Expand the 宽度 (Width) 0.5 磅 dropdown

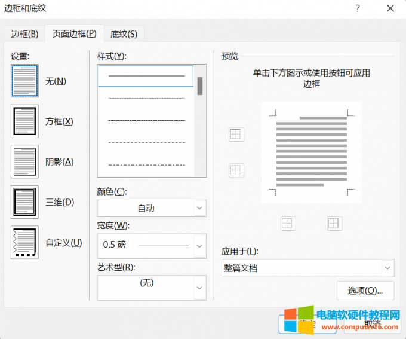tap(152, 245)
